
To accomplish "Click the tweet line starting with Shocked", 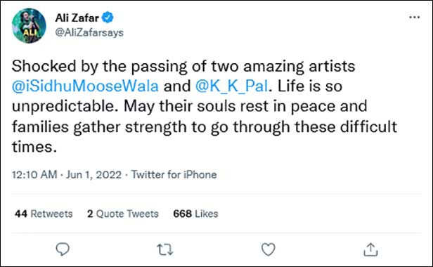I will coord(183,67).
